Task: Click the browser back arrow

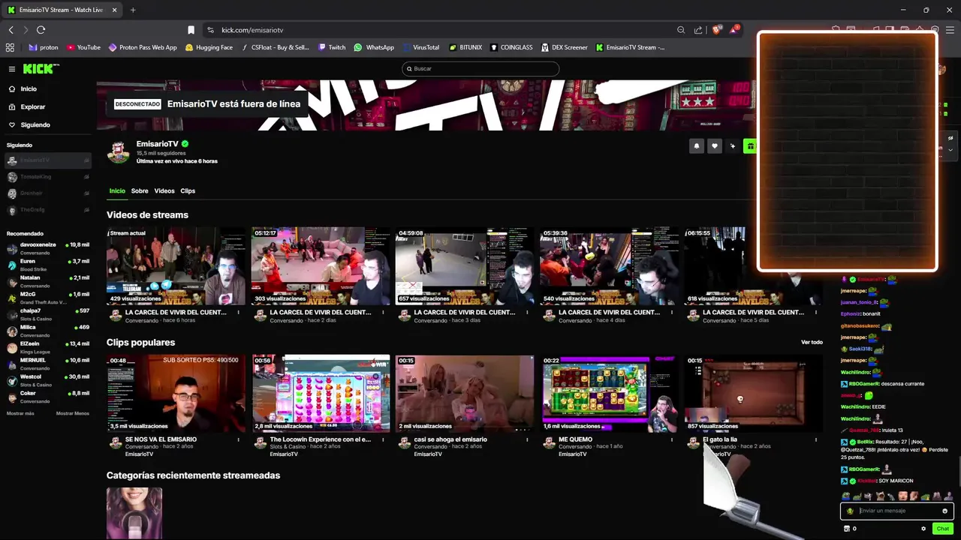Action: pos(11,30)
